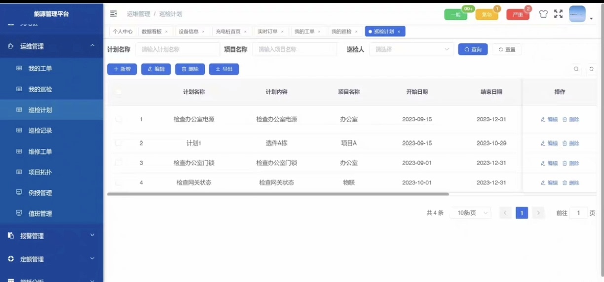Check the row 1 checkbox
This screenshot has height=282, width=604.
pos(118,119)
